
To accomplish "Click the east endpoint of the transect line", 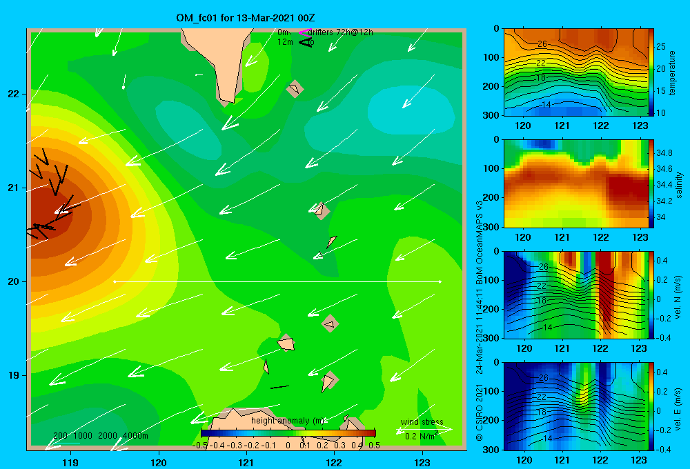I will [x=440, y=281].
